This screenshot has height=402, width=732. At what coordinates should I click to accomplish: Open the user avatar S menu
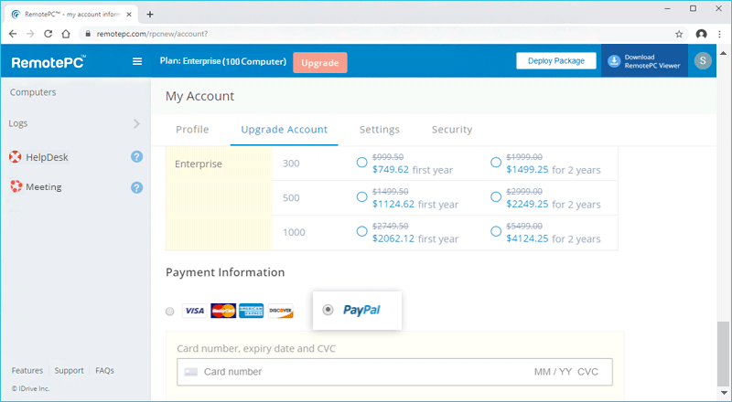click(x=703, y=60)
